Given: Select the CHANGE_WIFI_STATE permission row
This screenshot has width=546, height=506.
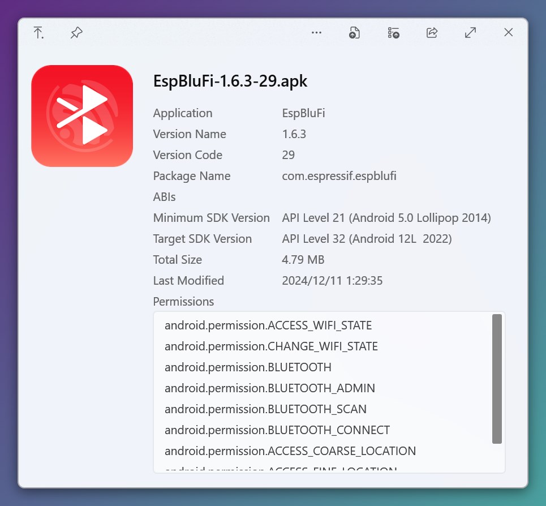Looking at the screenshot, I should [270, 346].
